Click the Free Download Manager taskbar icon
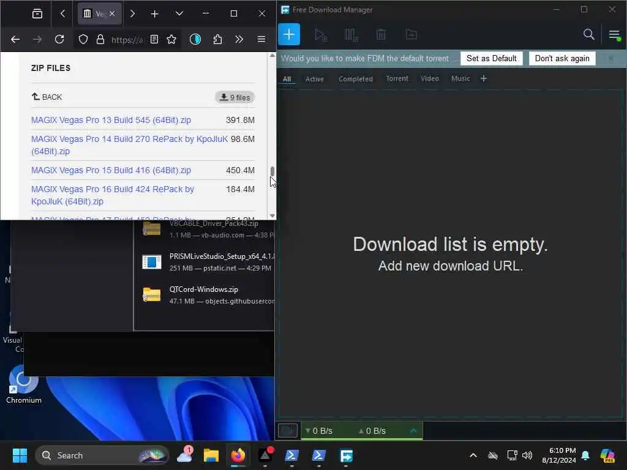This screenshot has height=470, width=627. click(x=346, y=455)
